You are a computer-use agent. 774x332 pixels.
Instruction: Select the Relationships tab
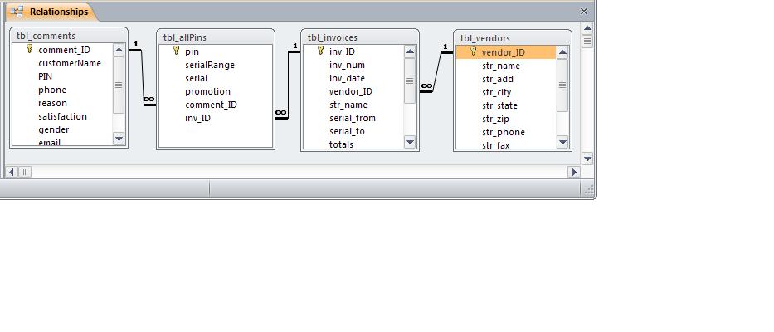click(x=50, y=12)
